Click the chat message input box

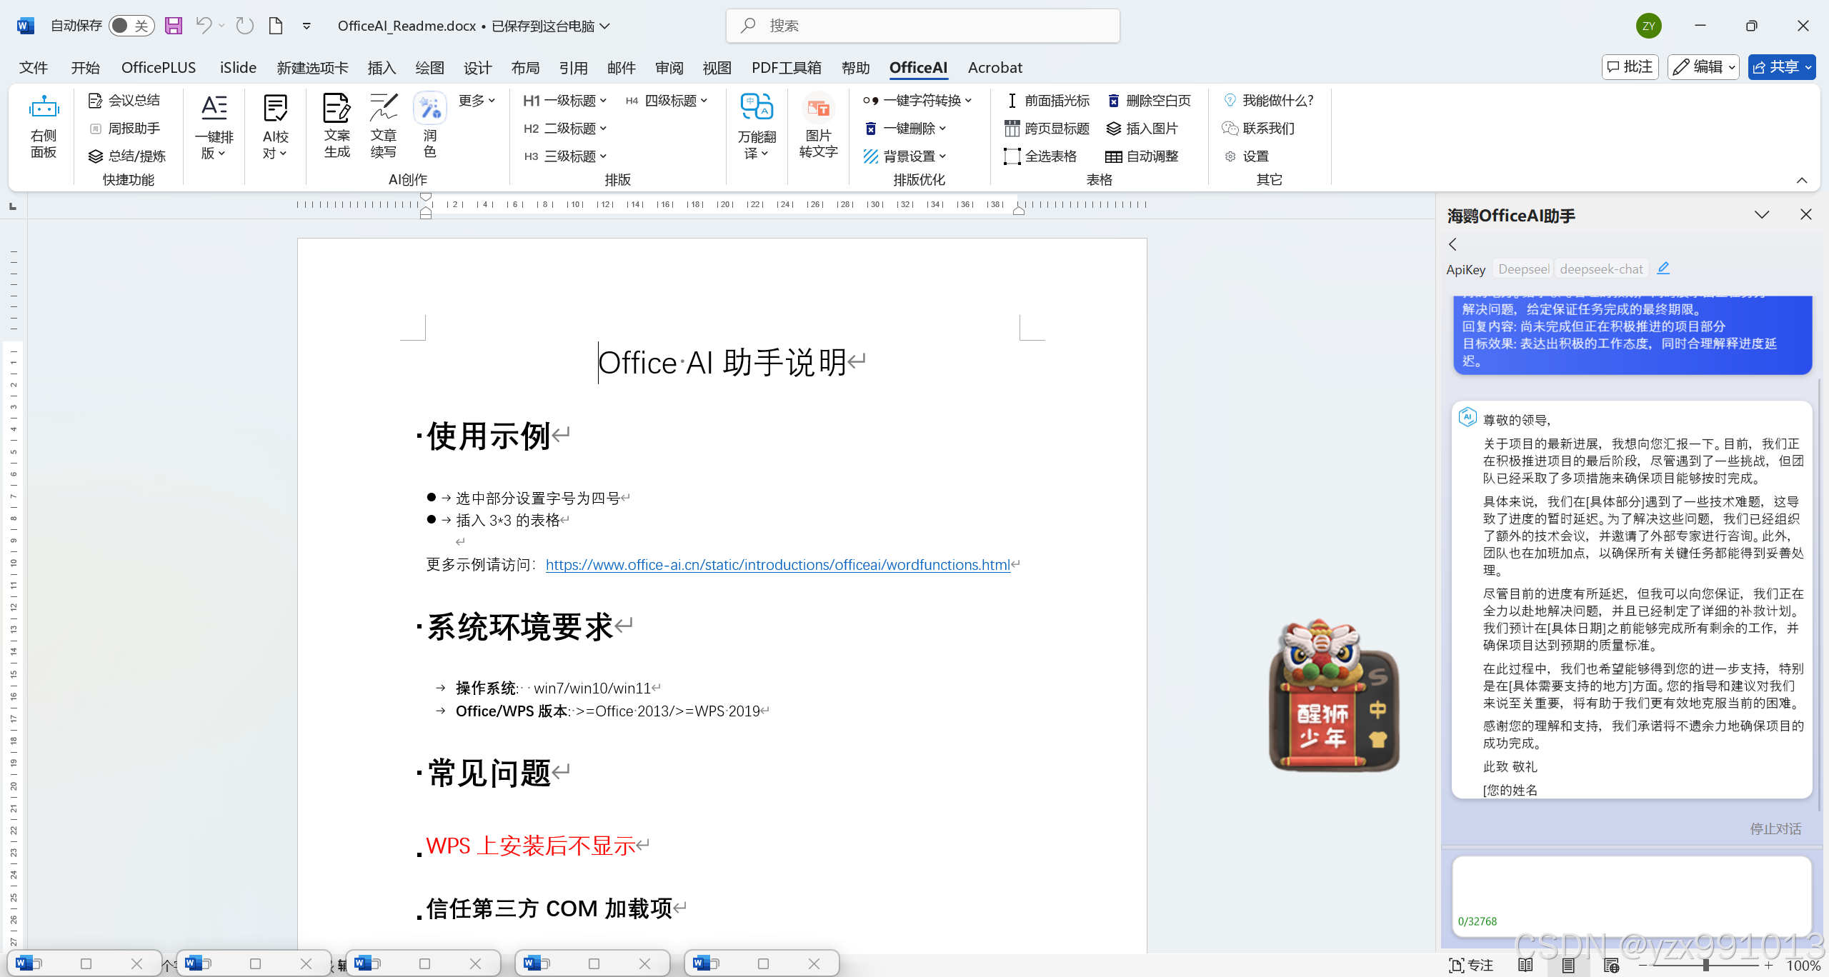[x=1631, y=886]
